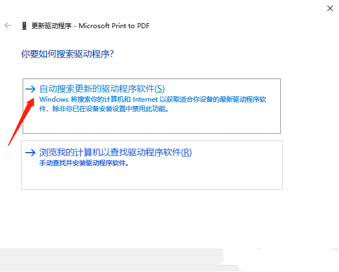
Task: Select 自动搜索更新的驱动程序软件(S) option
Action: pos(102,88)
